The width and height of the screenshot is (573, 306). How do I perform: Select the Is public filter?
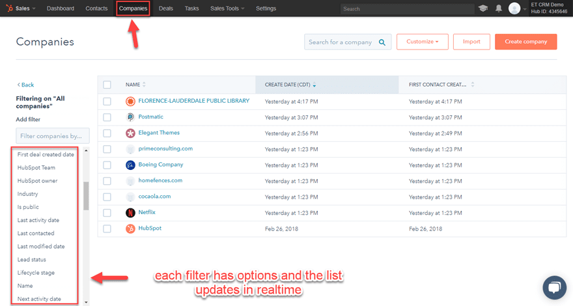point(28,207)
